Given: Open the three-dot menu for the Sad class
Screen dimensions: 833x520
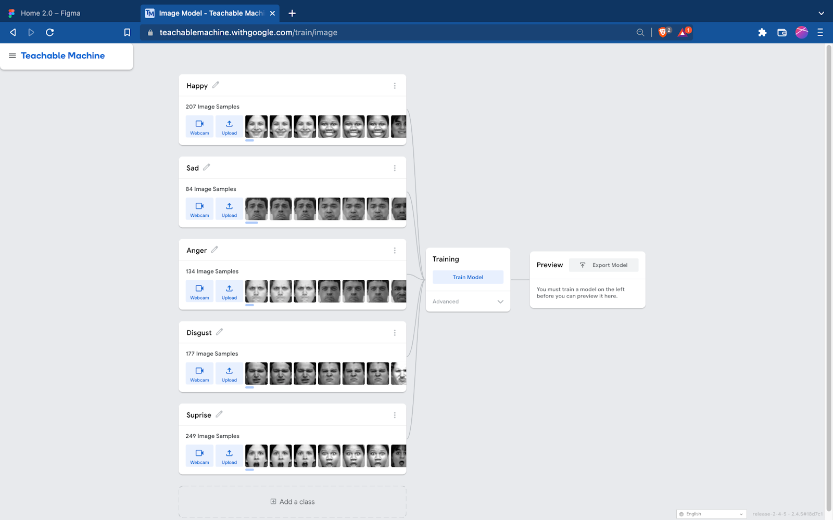Looking at the screenshot, I should [395, 167].
